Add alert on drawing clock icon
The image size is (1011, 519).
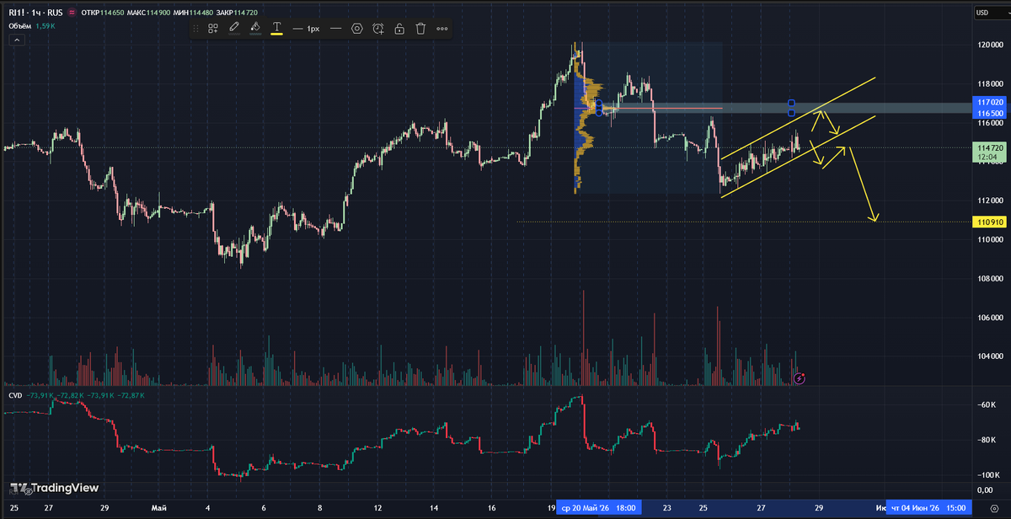[x=378, y=29]
